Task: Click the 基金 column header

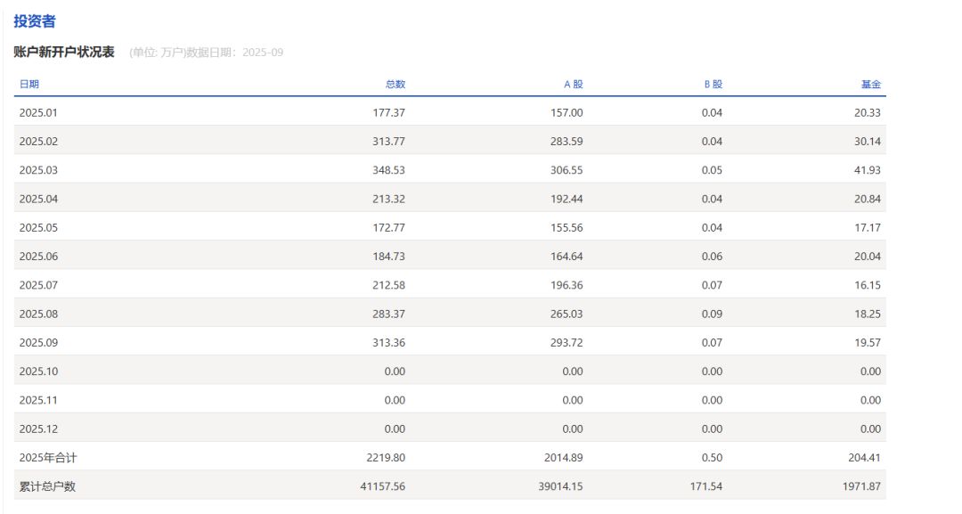Action: pyautogui.click(x=870, y=84)
